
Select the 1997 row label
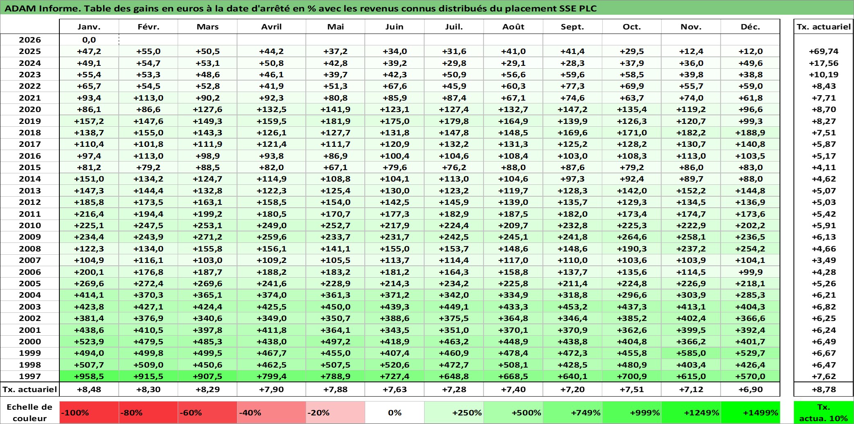point(30,376)
